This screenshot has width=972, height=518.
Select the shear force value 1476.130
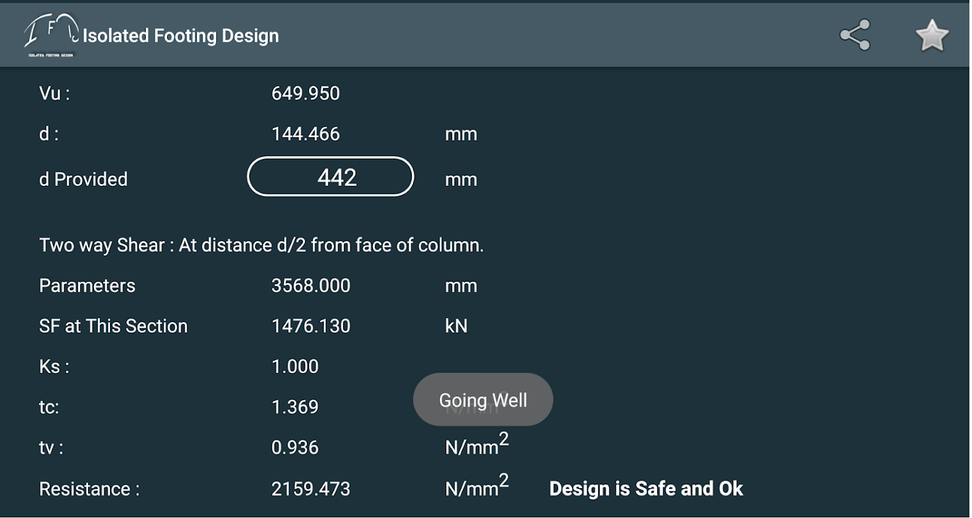click(311, 326)
